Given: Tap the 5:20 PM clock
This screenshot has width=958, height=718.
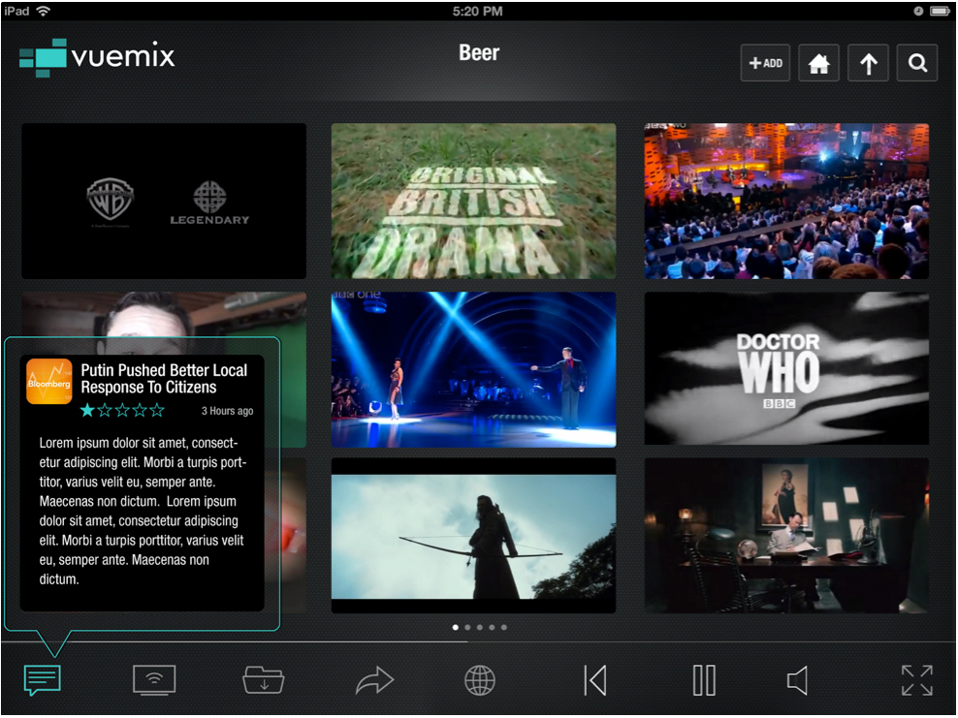Looking at the screenshot, I should coord(478,11).
